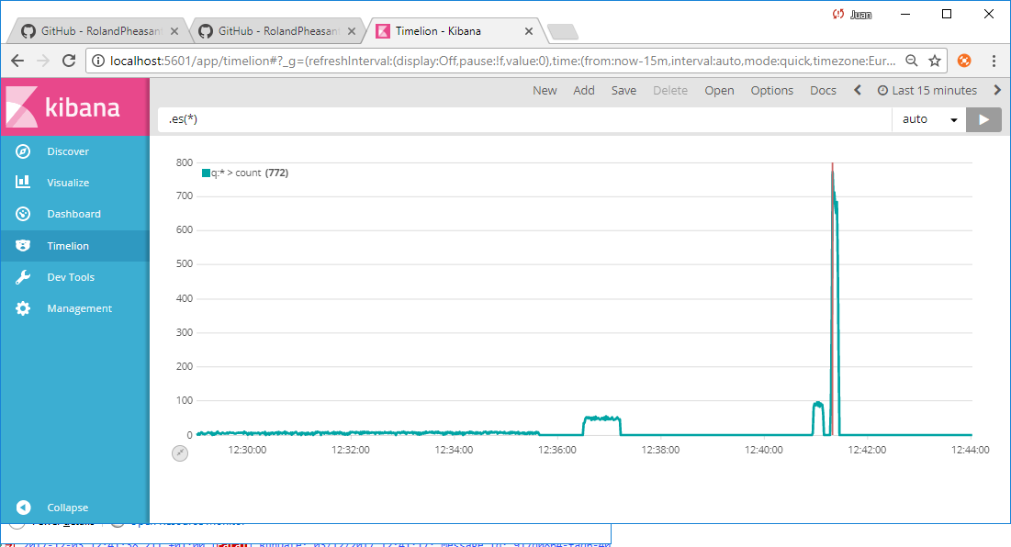The width and height of the screenshot is (1011, 547).
Task: Click the Discover compass icon
Action: pyautogui.click(x=23, y=151)
